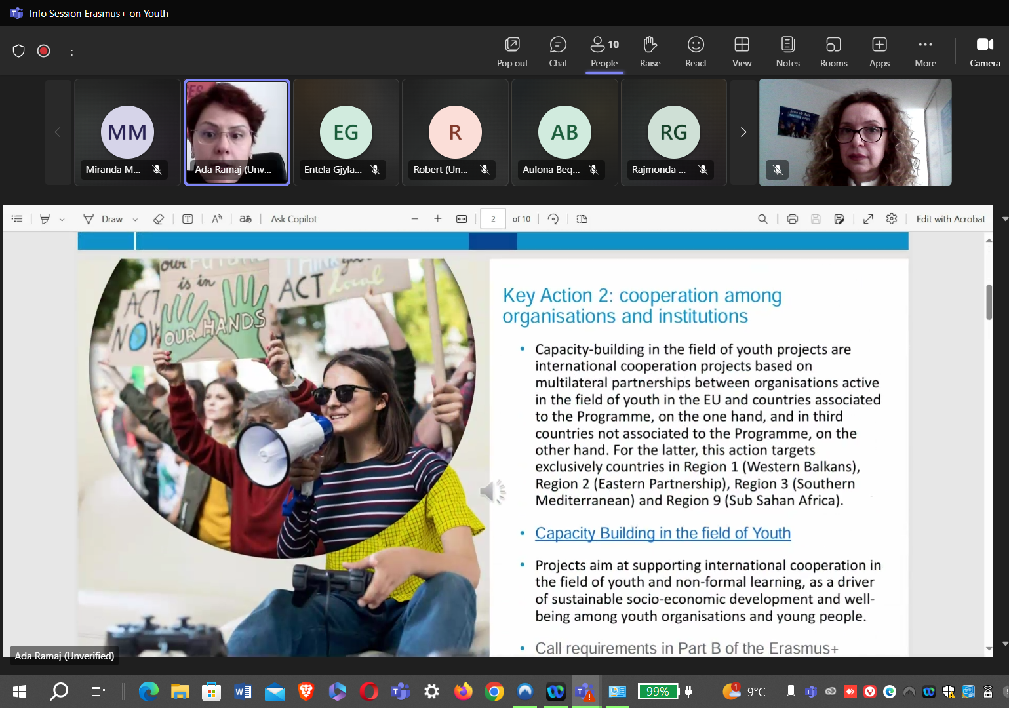Raise your hand in the meeting
Screen dimensions: 1009x708
coord(650,52)
